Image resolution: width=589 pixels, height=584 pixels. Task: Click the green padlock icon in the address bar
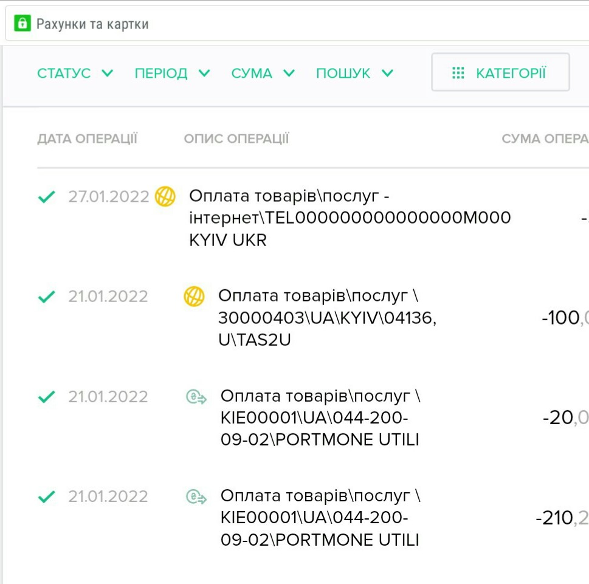pyautogui.click(x=22, y=23)
